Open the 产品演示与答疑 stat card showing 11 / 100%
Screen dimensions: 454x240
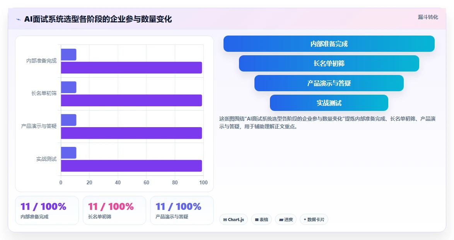click(182, 211)
